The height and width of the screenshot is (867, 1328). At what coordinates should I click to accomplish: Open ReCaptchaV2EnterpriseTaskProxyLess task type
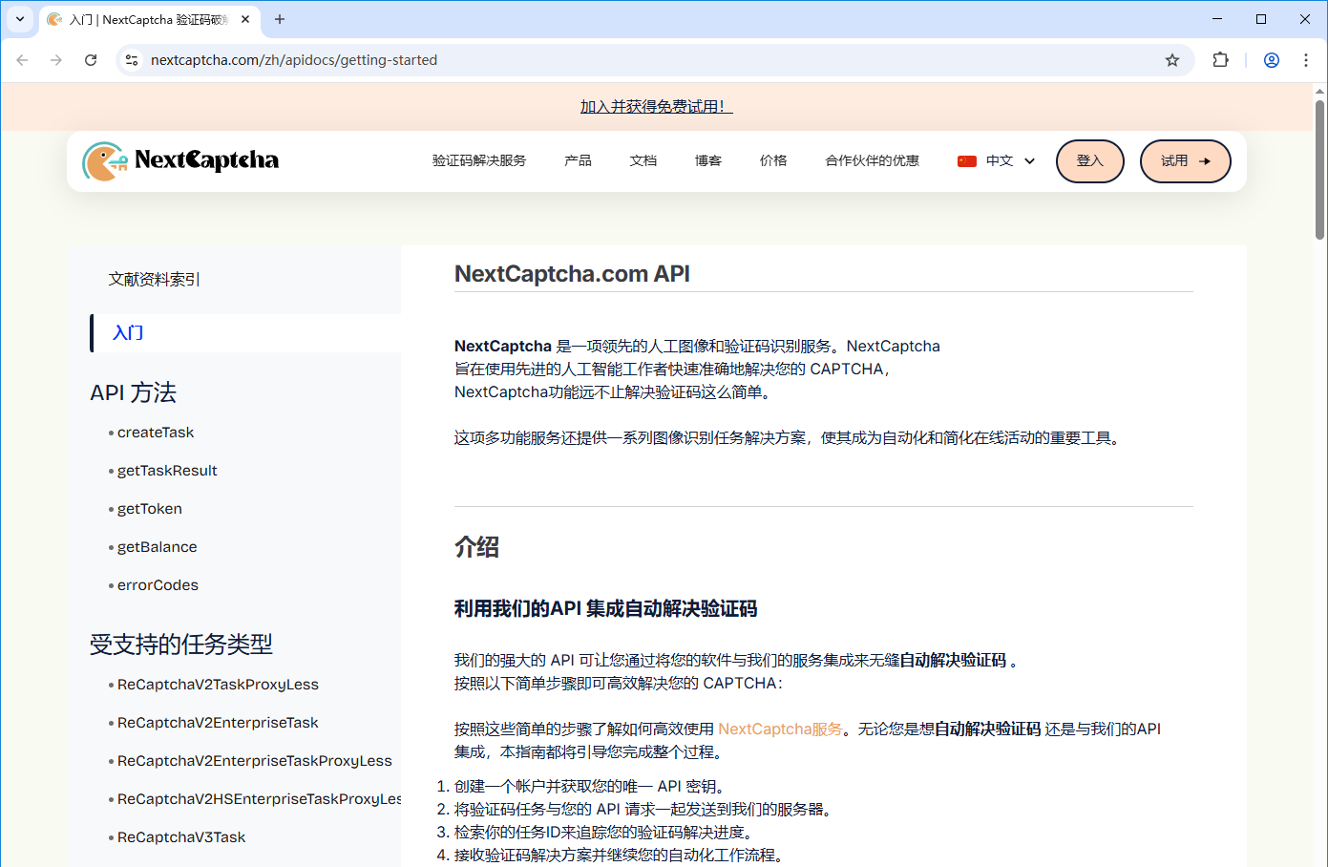point(255,761)
